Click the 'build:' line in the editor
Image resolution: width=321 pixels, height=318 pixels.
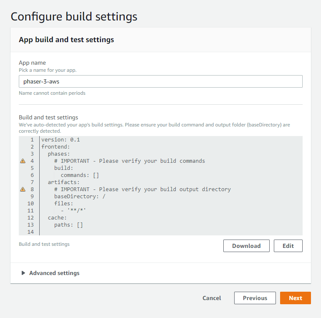[x=64, y=168]
